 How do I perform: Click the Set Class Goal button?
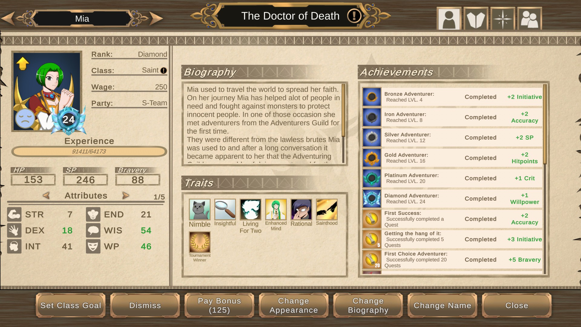[x=71, y=306]
